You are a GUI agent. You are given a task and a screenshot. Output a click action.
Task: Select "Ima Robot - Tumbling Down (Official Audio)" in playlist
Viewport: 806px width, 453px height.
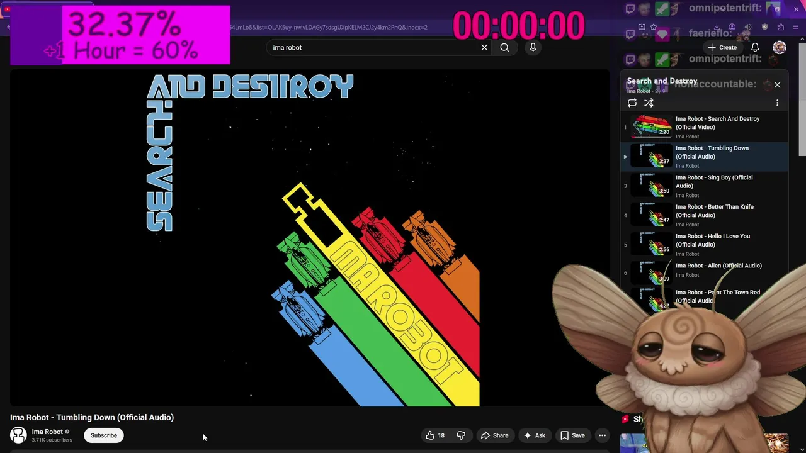click(x=705, y=157)
